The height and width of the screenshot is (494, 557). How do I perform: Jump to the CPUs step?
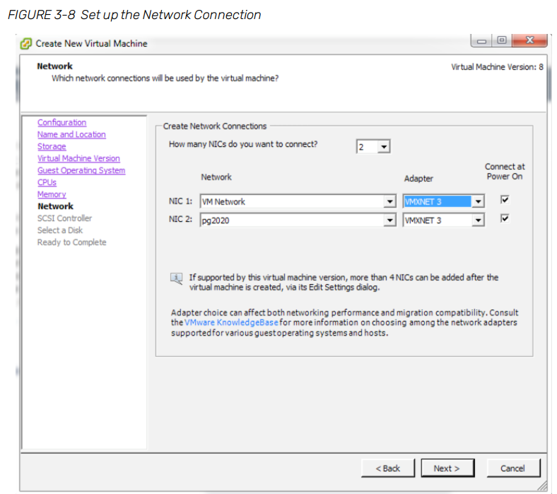tap(47, 182)
